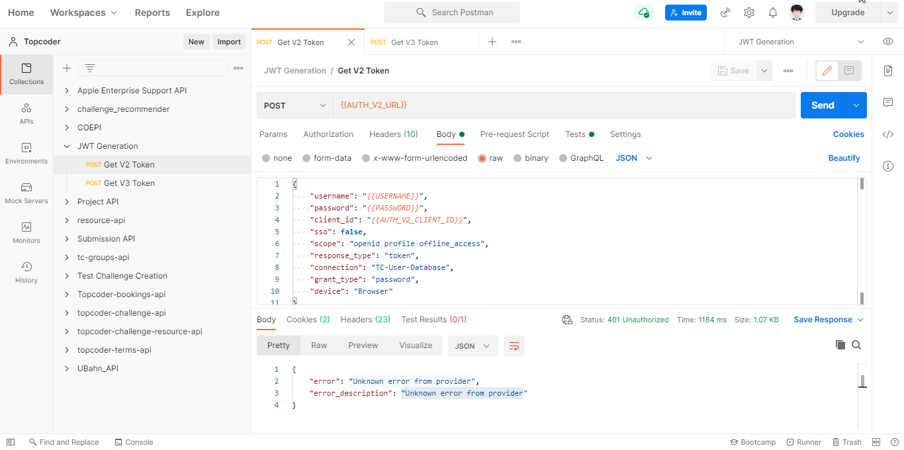This screenshot has height=450, width=904.
Task: Open the Upgrade dropdown arrow
Action: click(x=890, y=13)
